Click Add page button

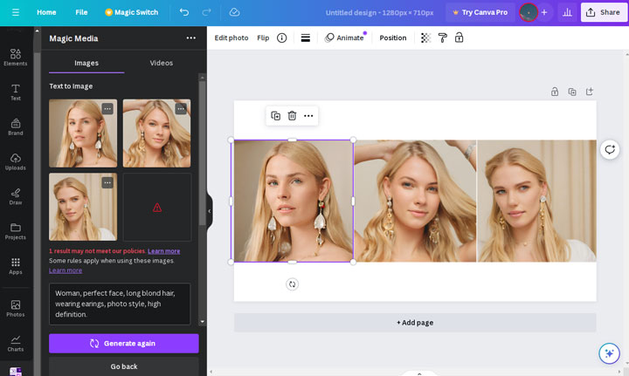pos(415,323)
